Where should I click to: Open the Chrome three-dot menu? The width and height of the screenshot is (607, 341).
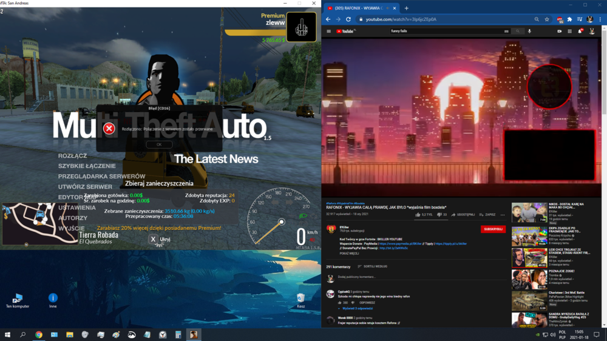pyautogui.click(x=600, y=19)
